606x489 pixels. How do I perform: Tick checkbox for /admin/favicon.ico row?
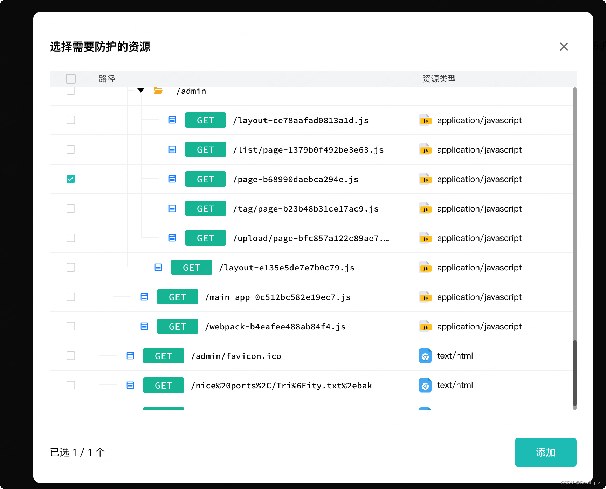71,356
